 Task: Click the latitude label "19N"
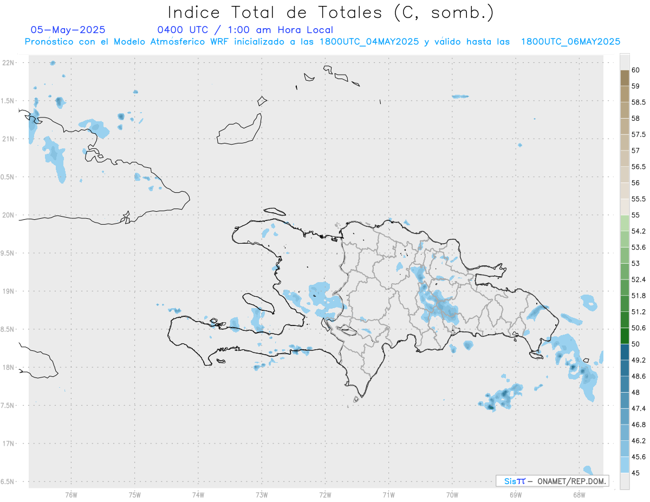pyautogui.click(x=9, y=291)
